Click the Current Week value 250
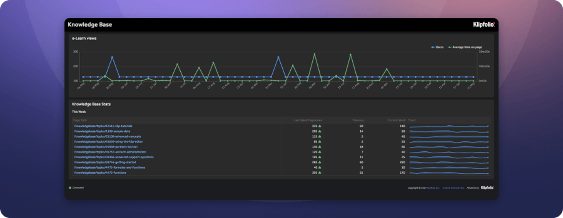Screen dimensions: 563x218 (x=402, y=162)
